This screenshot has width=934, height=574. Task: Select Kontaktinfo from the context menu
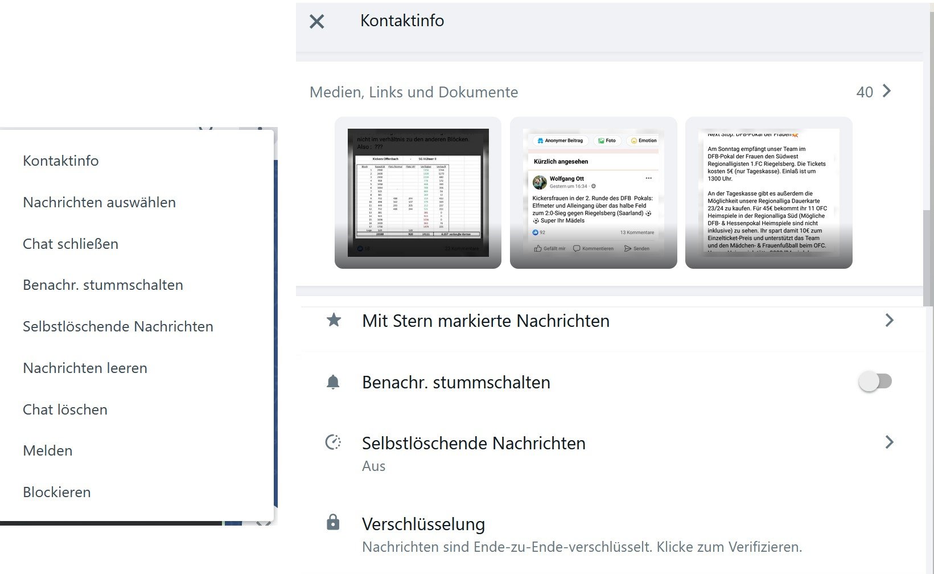click(x=61, y=161)
